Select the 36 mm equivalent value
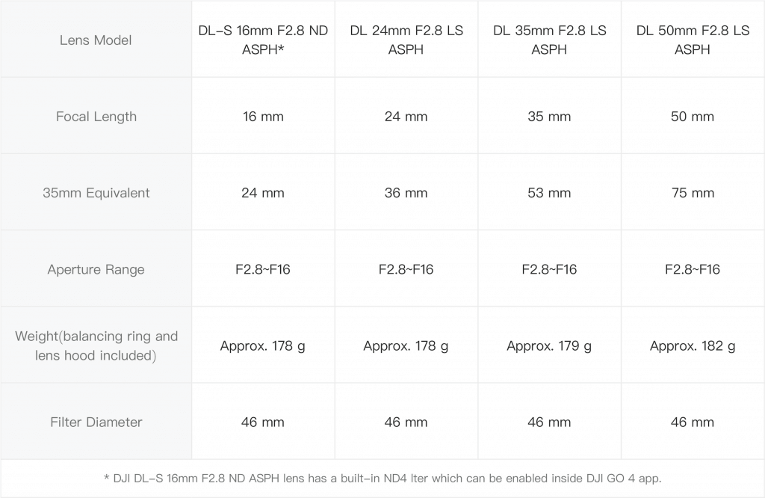The image size is (765, 498). click(406, 193)
